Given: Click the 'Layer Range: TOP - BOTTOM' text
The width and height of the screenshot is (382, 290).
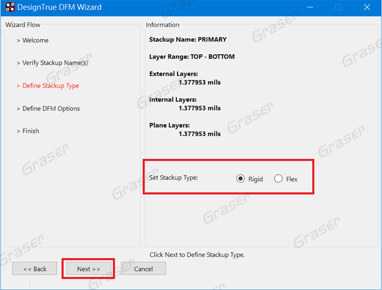Looking at the screenshot, I should [x=192, y=56].
